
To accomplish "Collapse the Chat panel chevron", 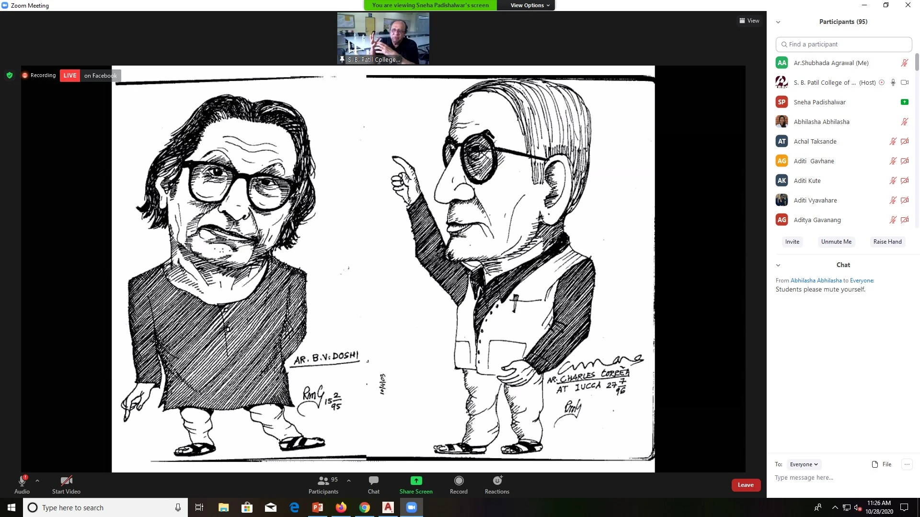I will [778, 265].
